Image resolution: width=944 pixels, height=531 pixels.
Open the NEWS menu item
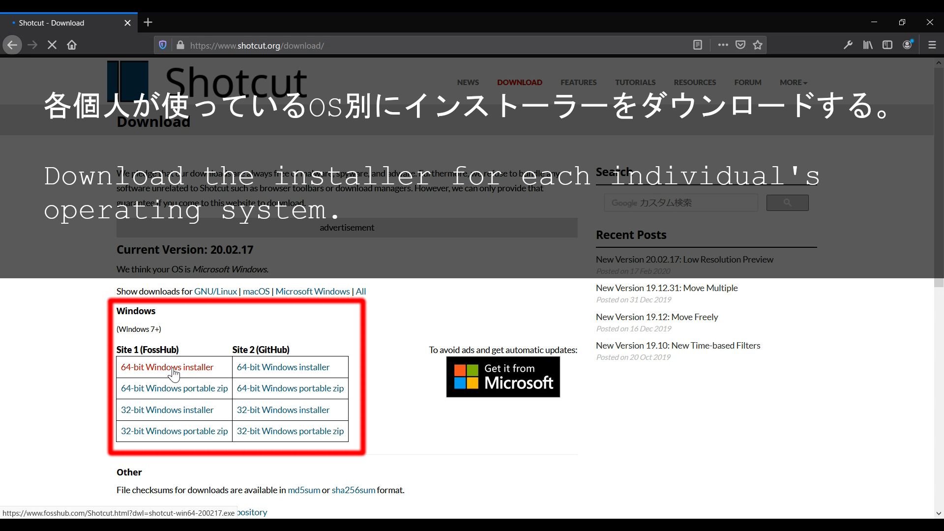pyautogui.click(x=468, y=83)
